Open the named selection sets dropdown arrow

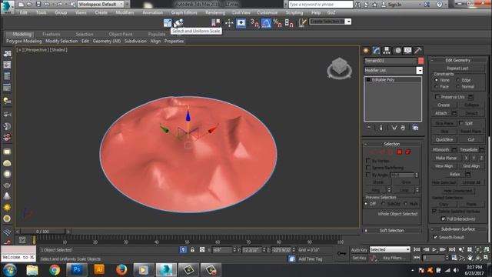[348, 22]
